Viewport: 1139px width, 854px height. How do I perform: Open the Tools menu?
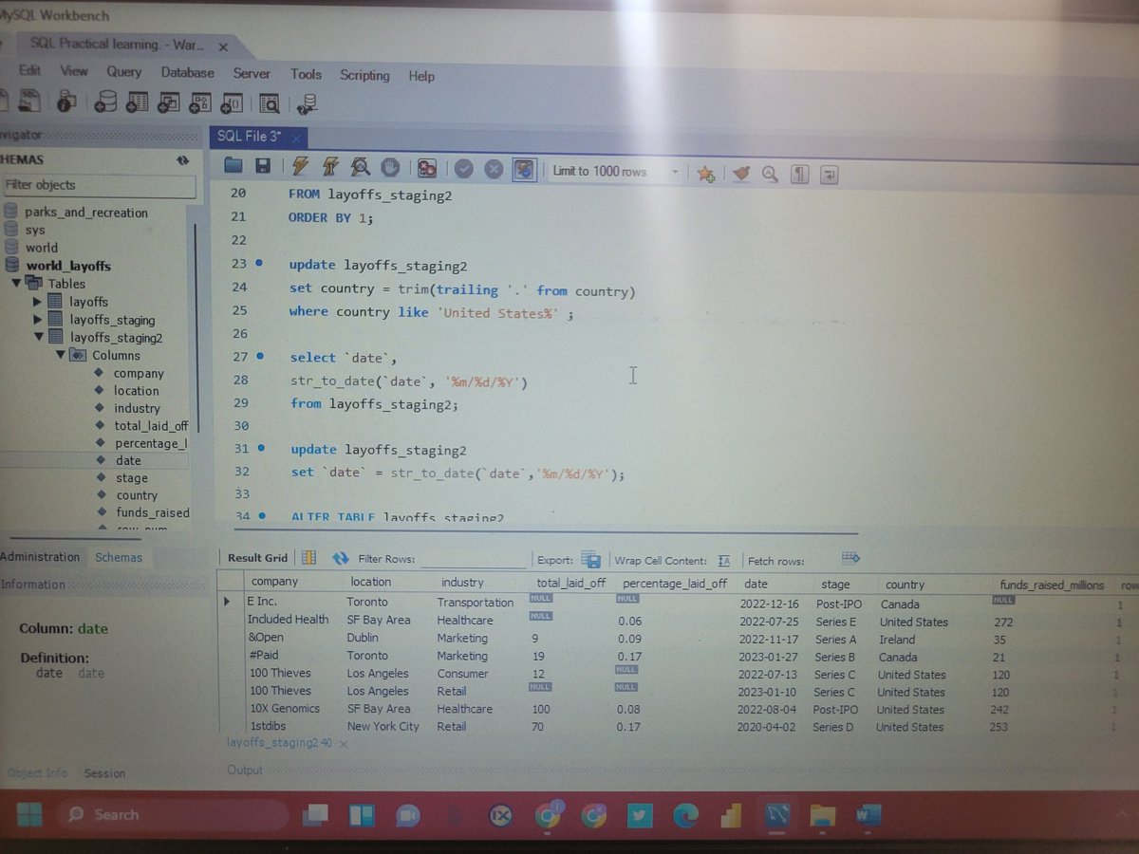point(306,74)
